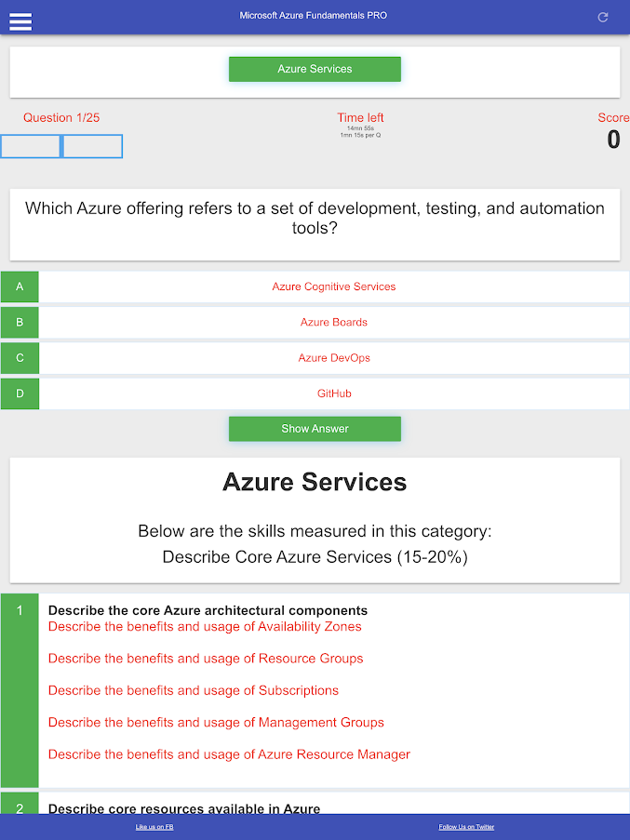Click the Azure Resource Manager skill line
This screenshot has width=630, height=840.
coord(229,754)
